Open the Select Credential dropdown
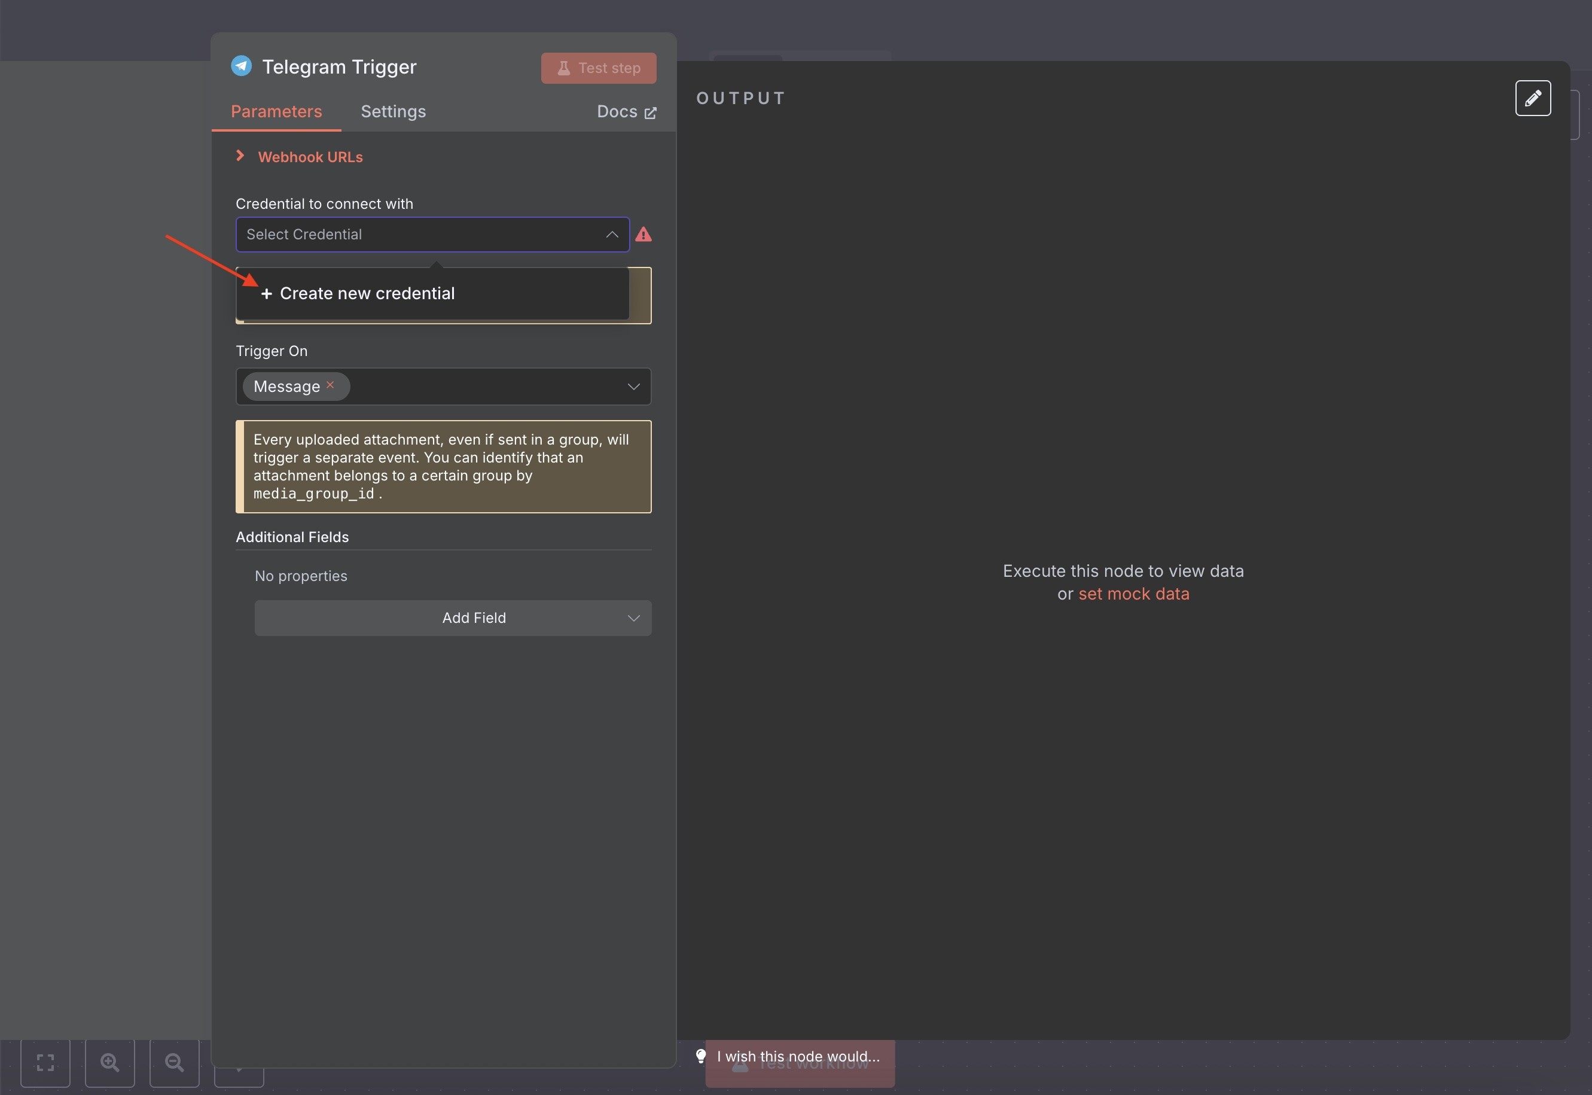Screen dimensions: 1592x1095 pyautogui.click(x=432, y=235)
